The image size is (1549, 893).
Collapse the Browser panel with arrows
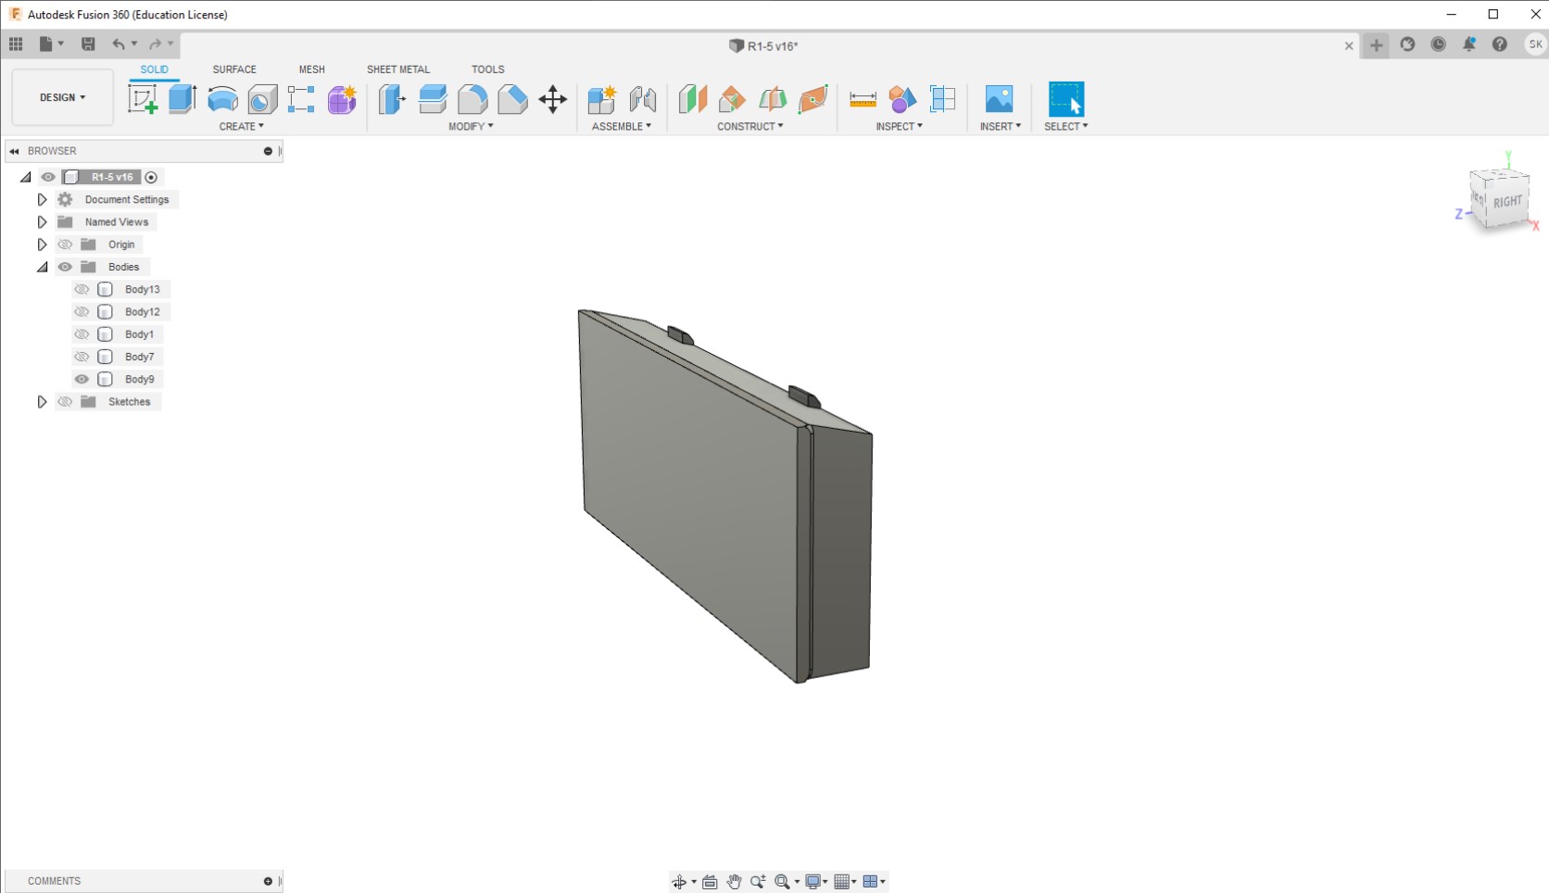14,151
